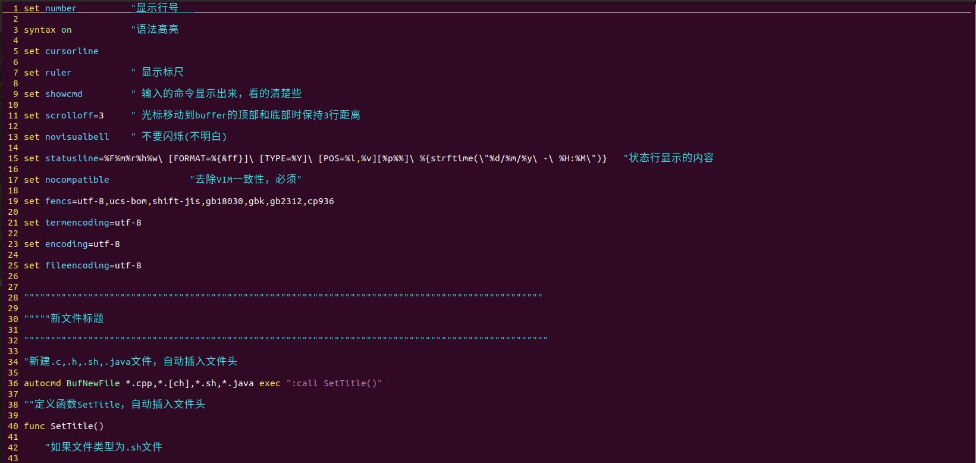Image resolution: width=976 pixels, height=463 pixels.
Task: Click the strftime expression on line 15
Action: (513, 158)
